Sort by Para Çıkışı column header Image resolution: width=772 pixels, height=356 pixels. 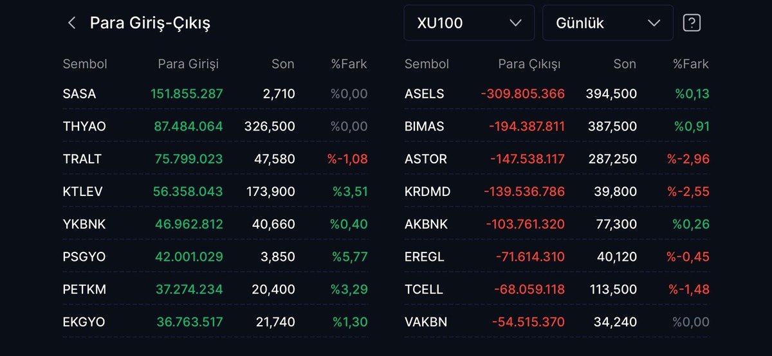(x=529, y=64)
